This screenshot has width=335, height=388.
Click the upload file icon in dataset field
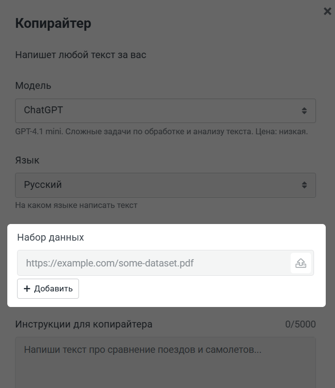301,263
